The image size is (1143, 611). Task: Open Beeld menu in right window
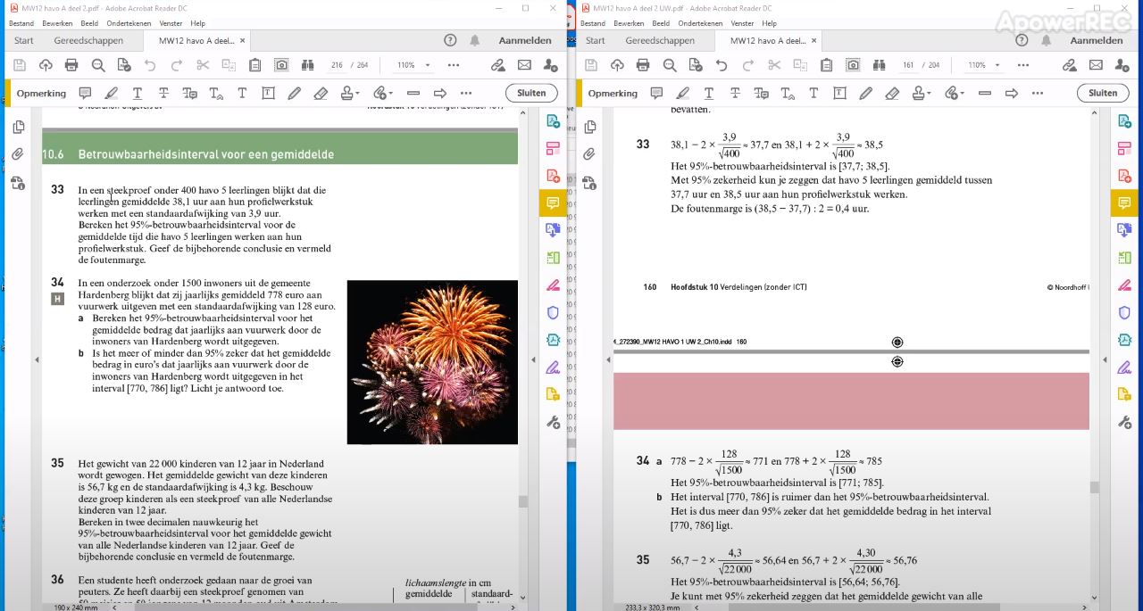[x=661, y=23]
